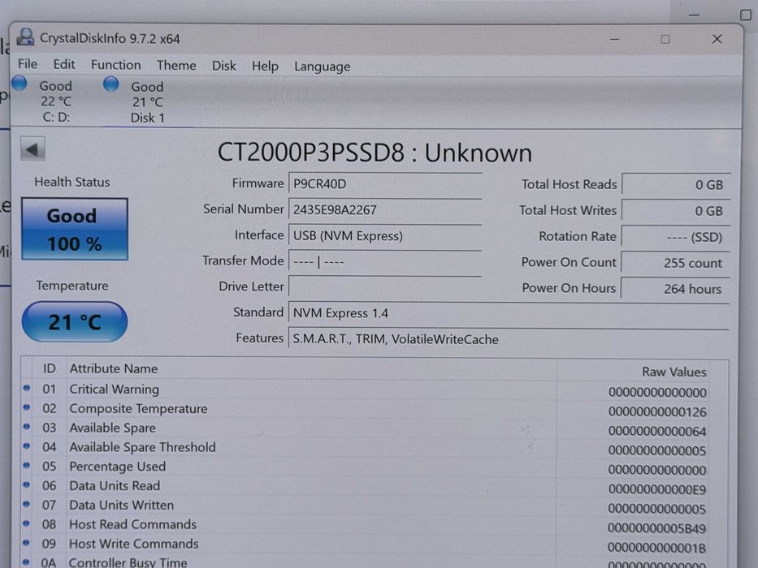The image size is (758, 568).
Task: Click status dot for Critical Warning row
Action: (x=27, y=388)
